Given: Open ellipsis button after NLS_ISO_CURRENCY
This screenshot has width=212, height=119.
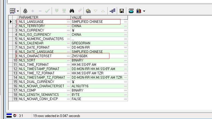Looking at the screenshot, I should [68, 35].
